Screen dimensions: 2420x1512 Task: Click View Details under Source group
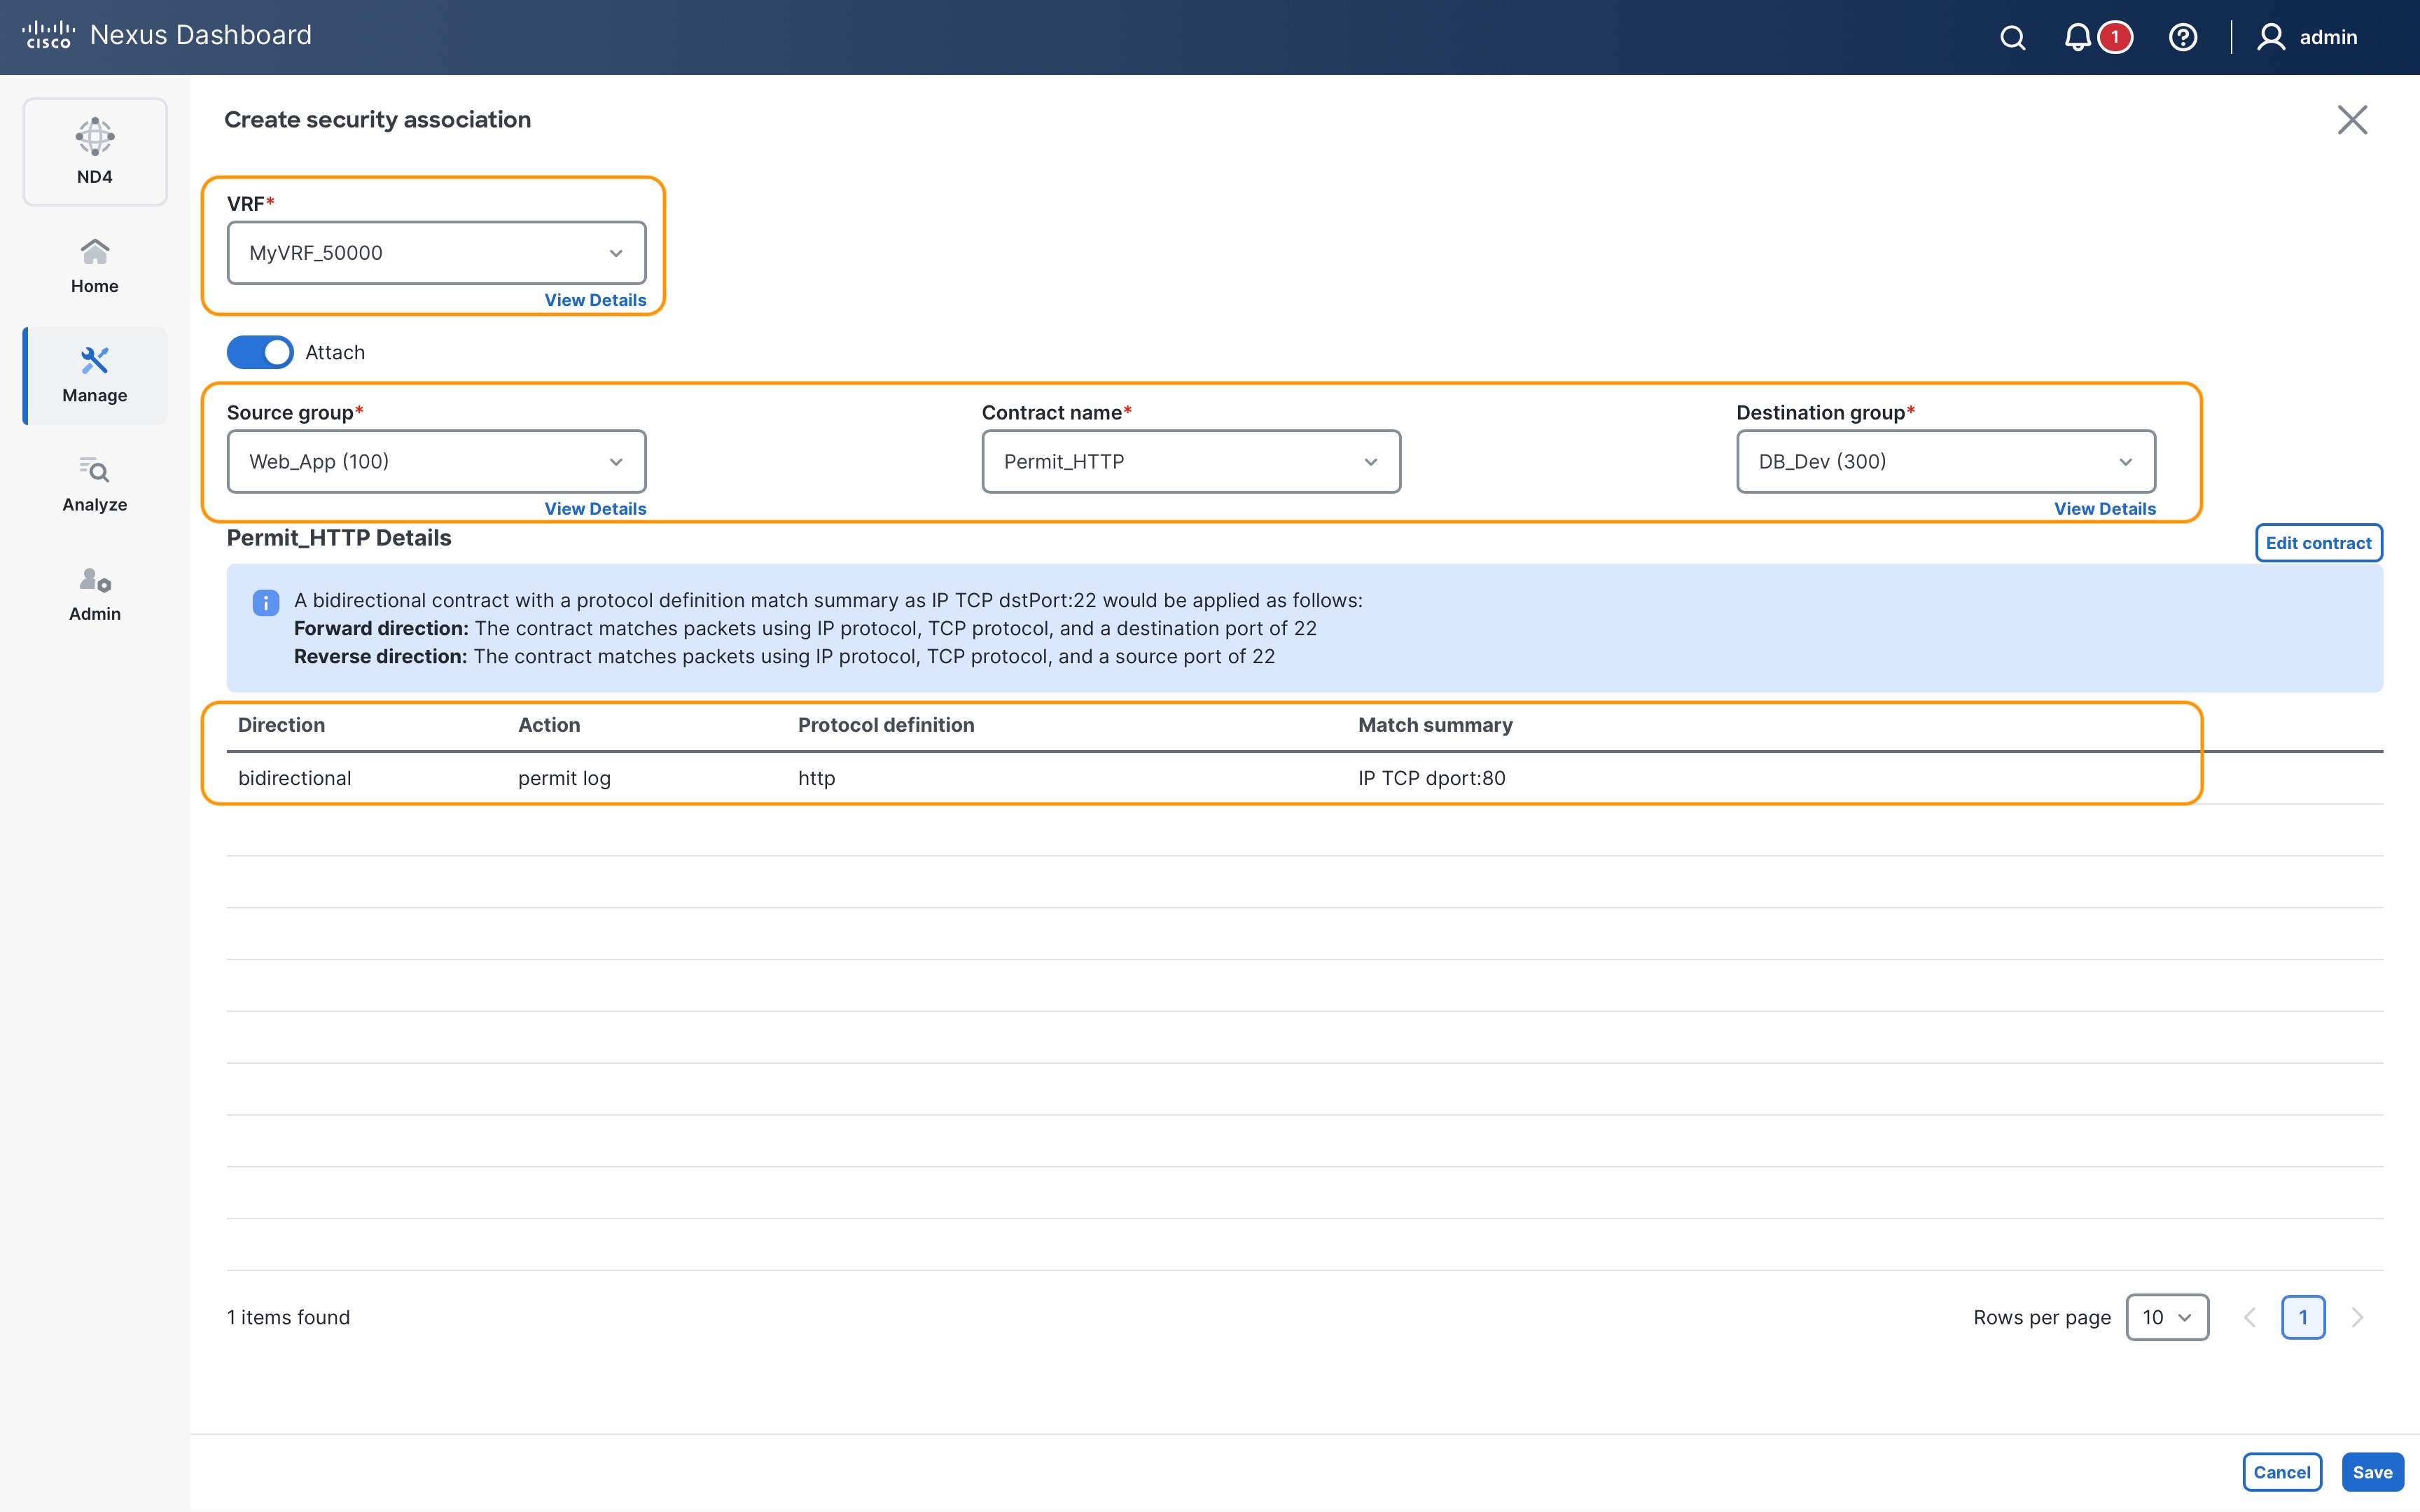coord(594,509)
